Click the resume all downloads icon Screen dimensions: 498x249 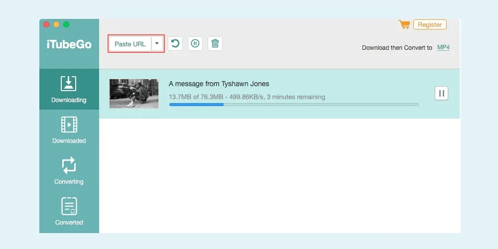[175, 44]
